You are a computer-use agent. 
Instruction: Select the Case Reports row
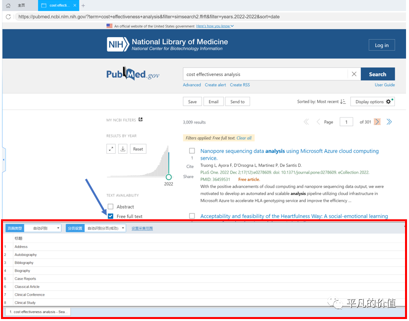204,279
